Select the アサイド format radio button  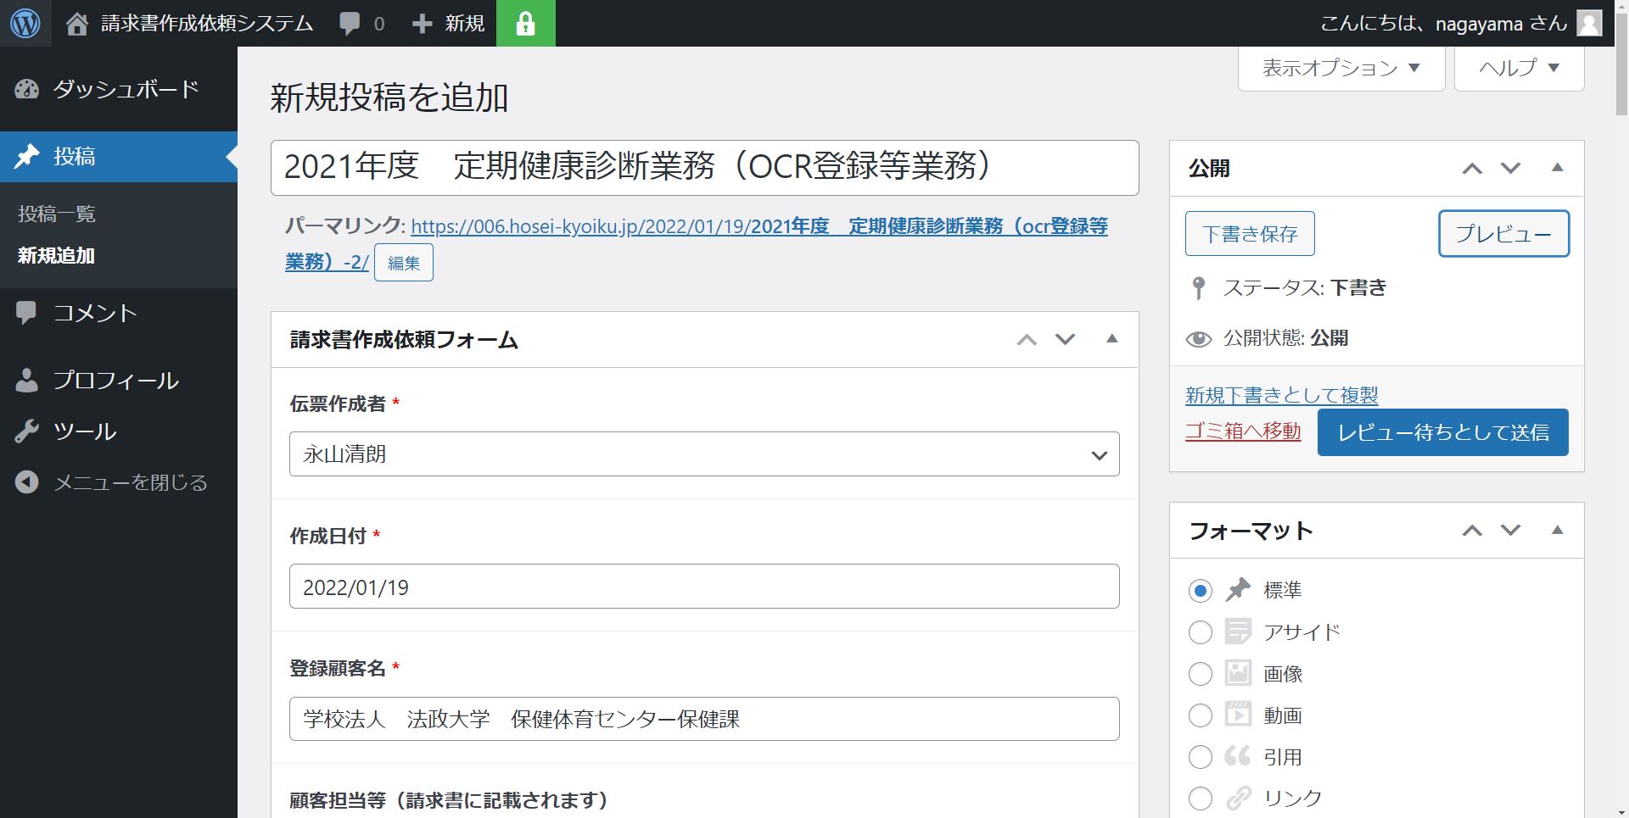pos(1200,632)
